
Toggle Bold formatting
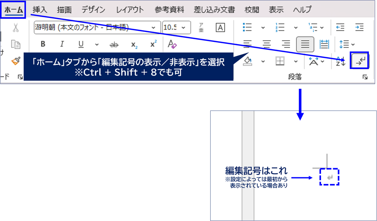click(x=43, y=44)
